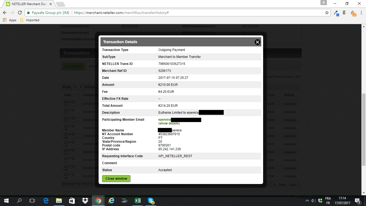The image size is (366, 206).
Task: Open Excel from taskbar
Action: (x=138, y=200)
